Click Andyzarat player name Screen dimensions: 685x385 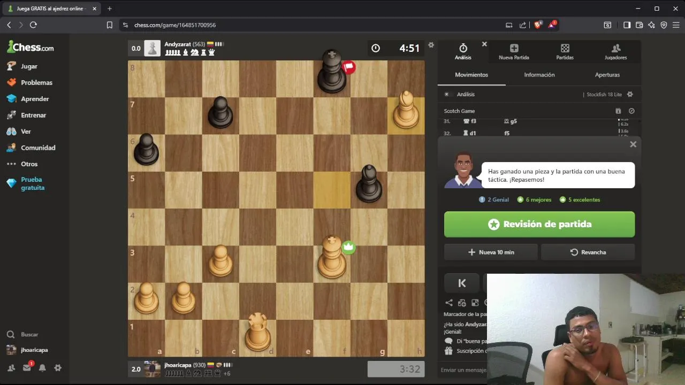[178, 44]
